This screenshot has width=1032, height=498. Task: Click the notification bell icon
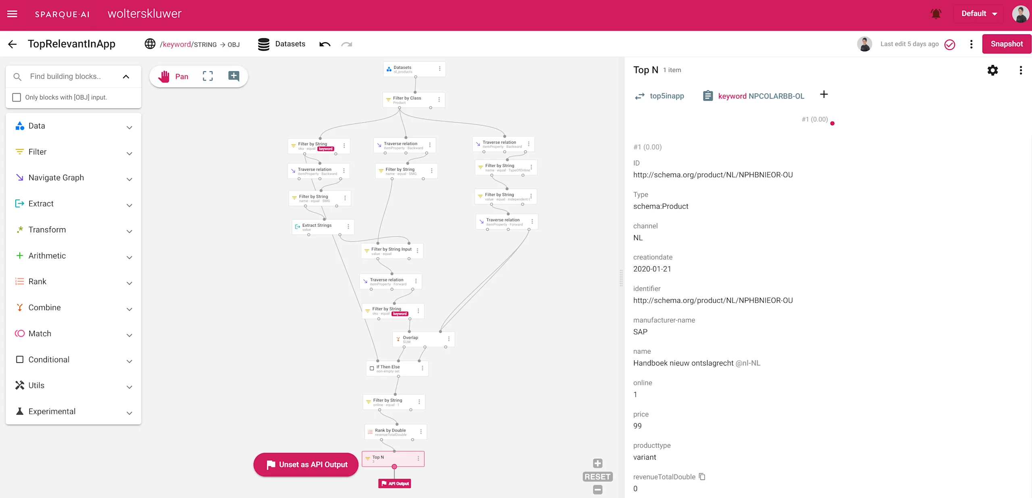coord(936,14)
